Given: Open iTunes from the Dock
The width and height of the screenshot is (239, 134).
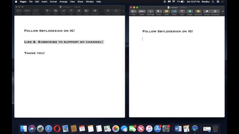Looking at the screenshot, I should (149, 129).
